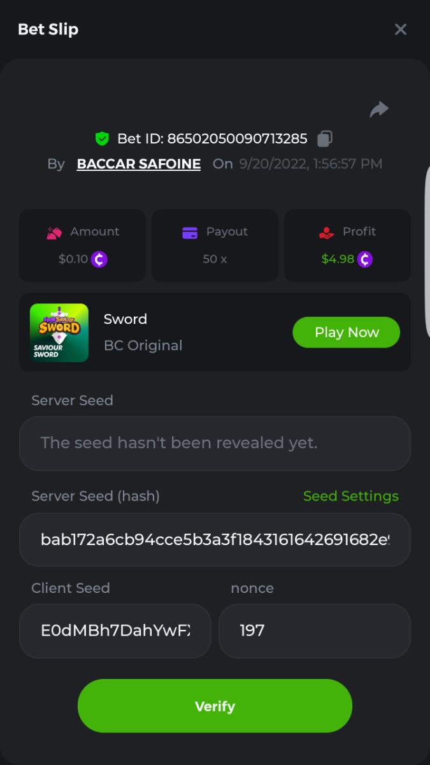The height and width of the screenshot is (765, 430).
Task: Close the Bet Slip panel
Action: 400,29
